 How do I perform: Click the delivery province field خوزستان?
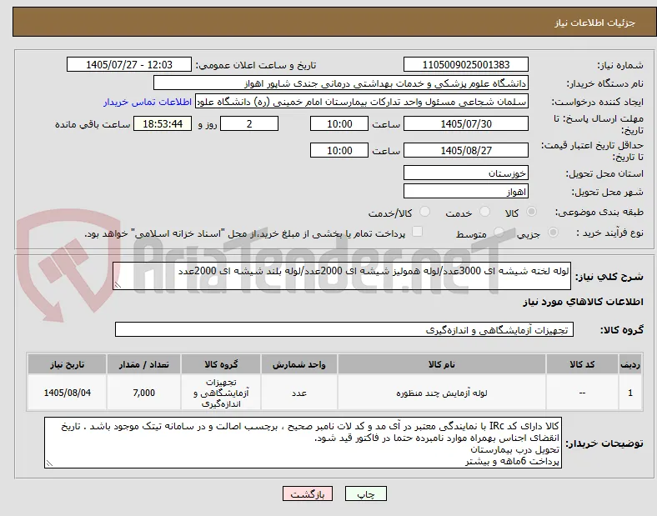tap(466, 173)
